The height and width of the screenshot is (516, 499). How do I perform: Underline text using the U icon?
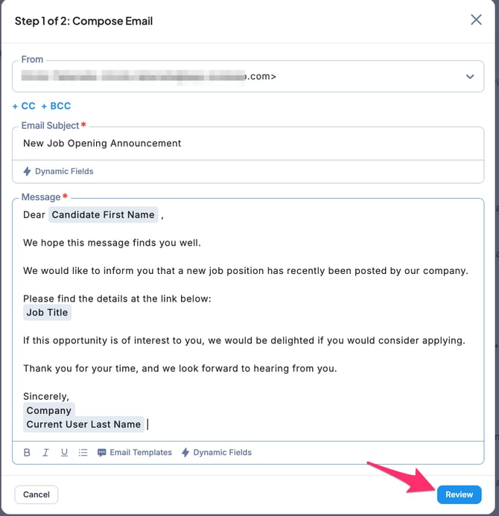[x=64, y=453]
